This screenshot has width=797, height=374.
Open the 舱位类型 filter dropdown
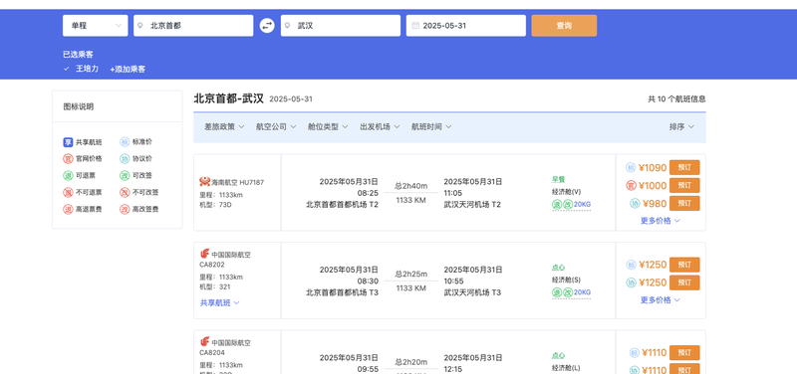point(328,127)
